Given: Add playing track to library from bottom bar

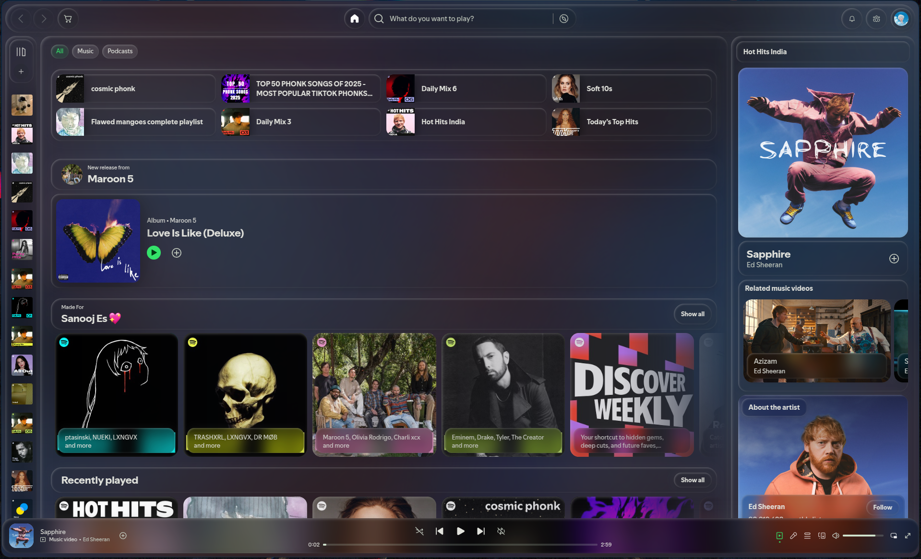Looking at the screenshot, I should [123, 535].
